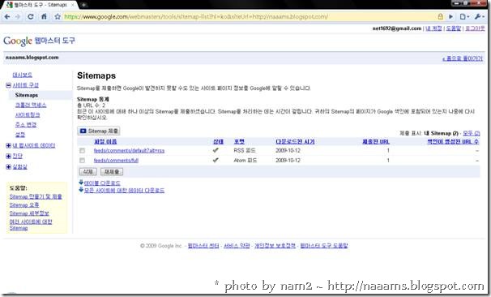Screen dimensions: 491x297
Task: Click the table download link
Action: point(102,183)
